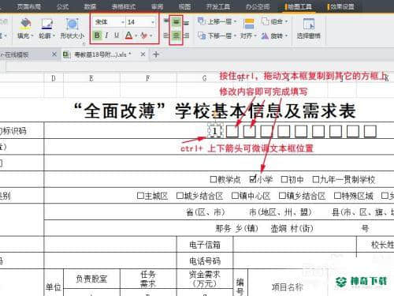This screenshot has width=394, height=296.
Task: Click the spreadsheet file icon on the xls tab
Action: coord(67,54)
